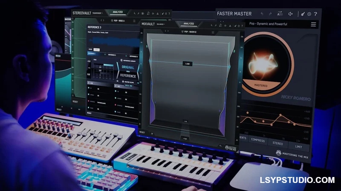341x191 pixels.
Task: Switch playback to REFERENCE in Reference 3
Action: pyautogui.click(x=128, y=76)
